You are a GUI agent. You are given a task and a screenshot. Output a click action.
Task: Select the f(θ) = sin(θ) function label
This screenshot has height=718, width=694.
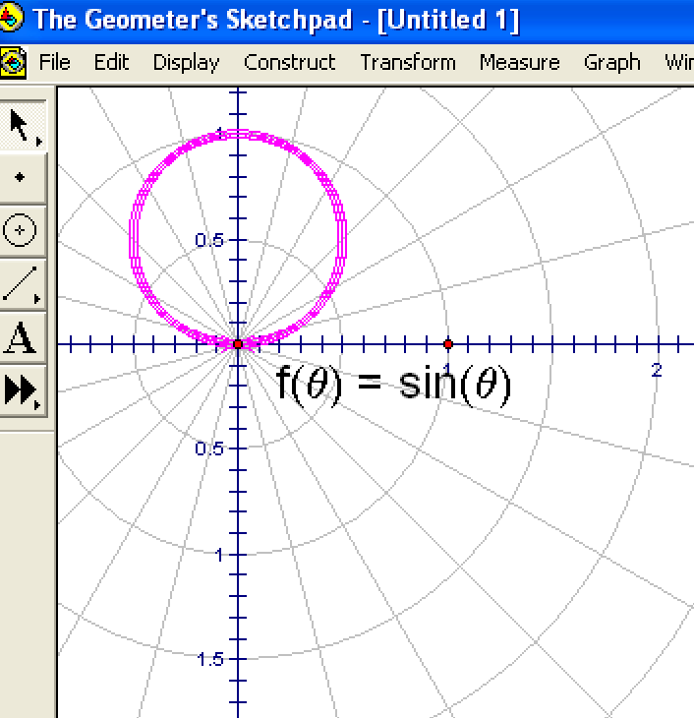tap(393, 386)
